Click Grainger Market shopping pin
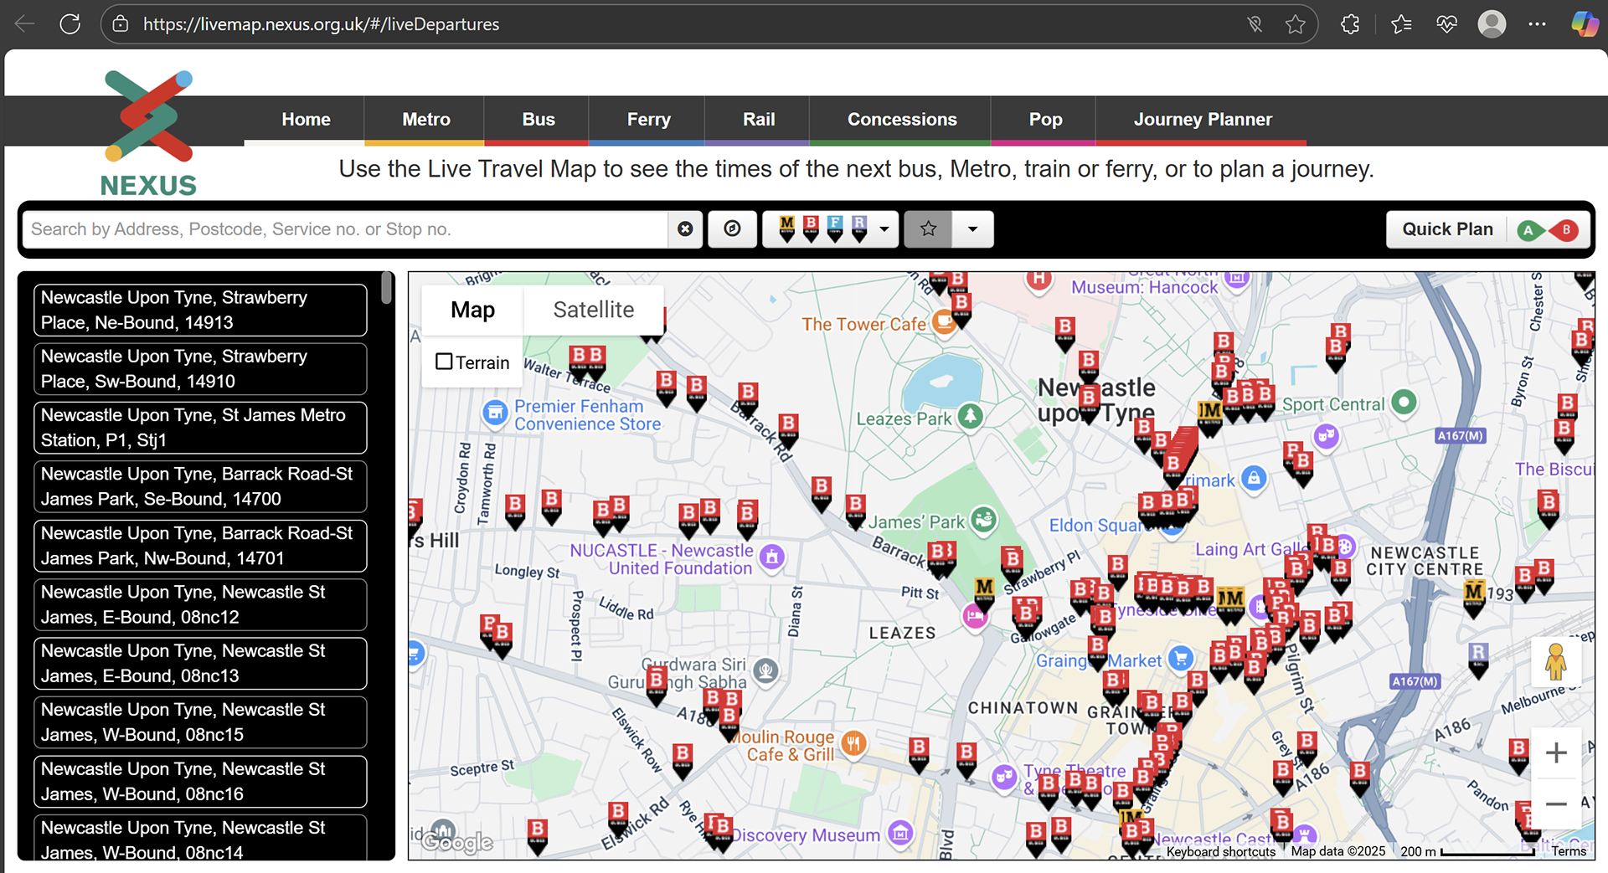Viewport: 1608px width, 873px height. (1180, 659)
